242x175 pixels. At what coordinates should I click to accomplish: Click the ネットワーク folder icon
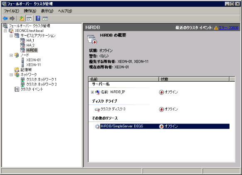pos(17,75)
